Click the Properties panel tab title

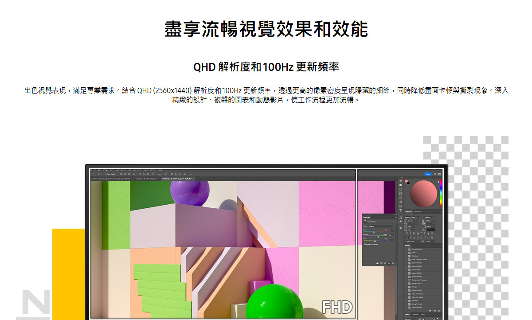pyautogui.click(x=367, y=217)
